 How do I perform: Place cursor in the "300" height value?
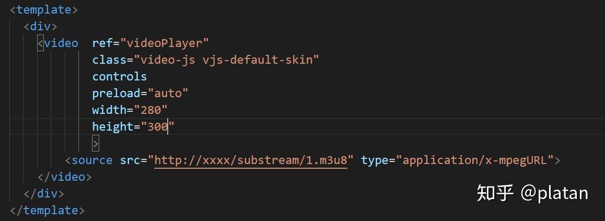[157, 126]
